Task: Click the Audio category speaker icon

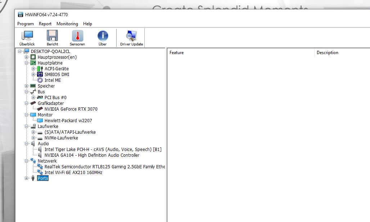Action: [x=33, y=143]
